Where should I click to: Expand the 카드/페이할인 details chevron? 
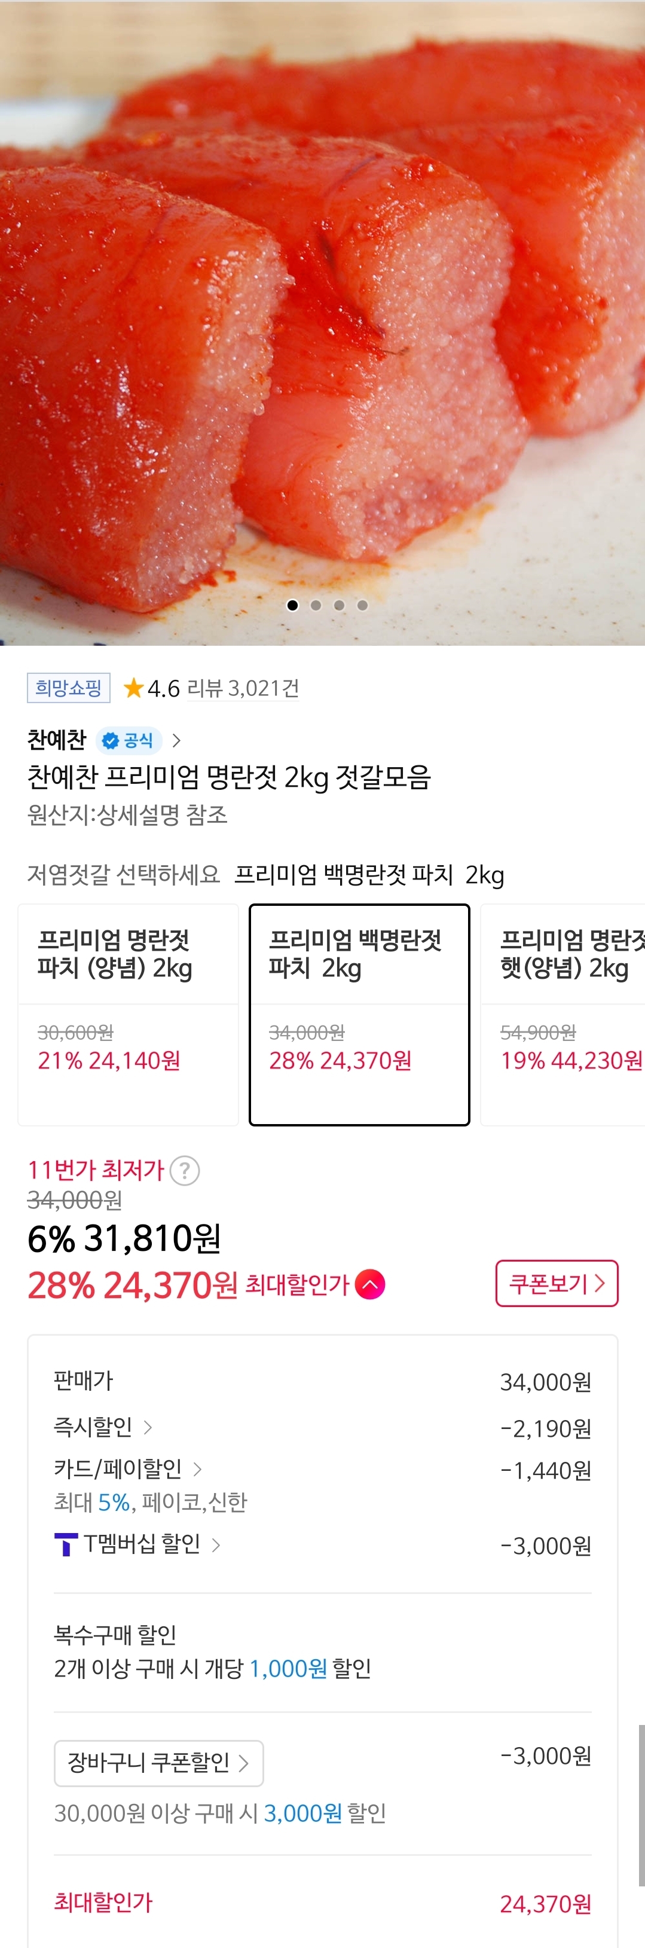point(197,1469)
